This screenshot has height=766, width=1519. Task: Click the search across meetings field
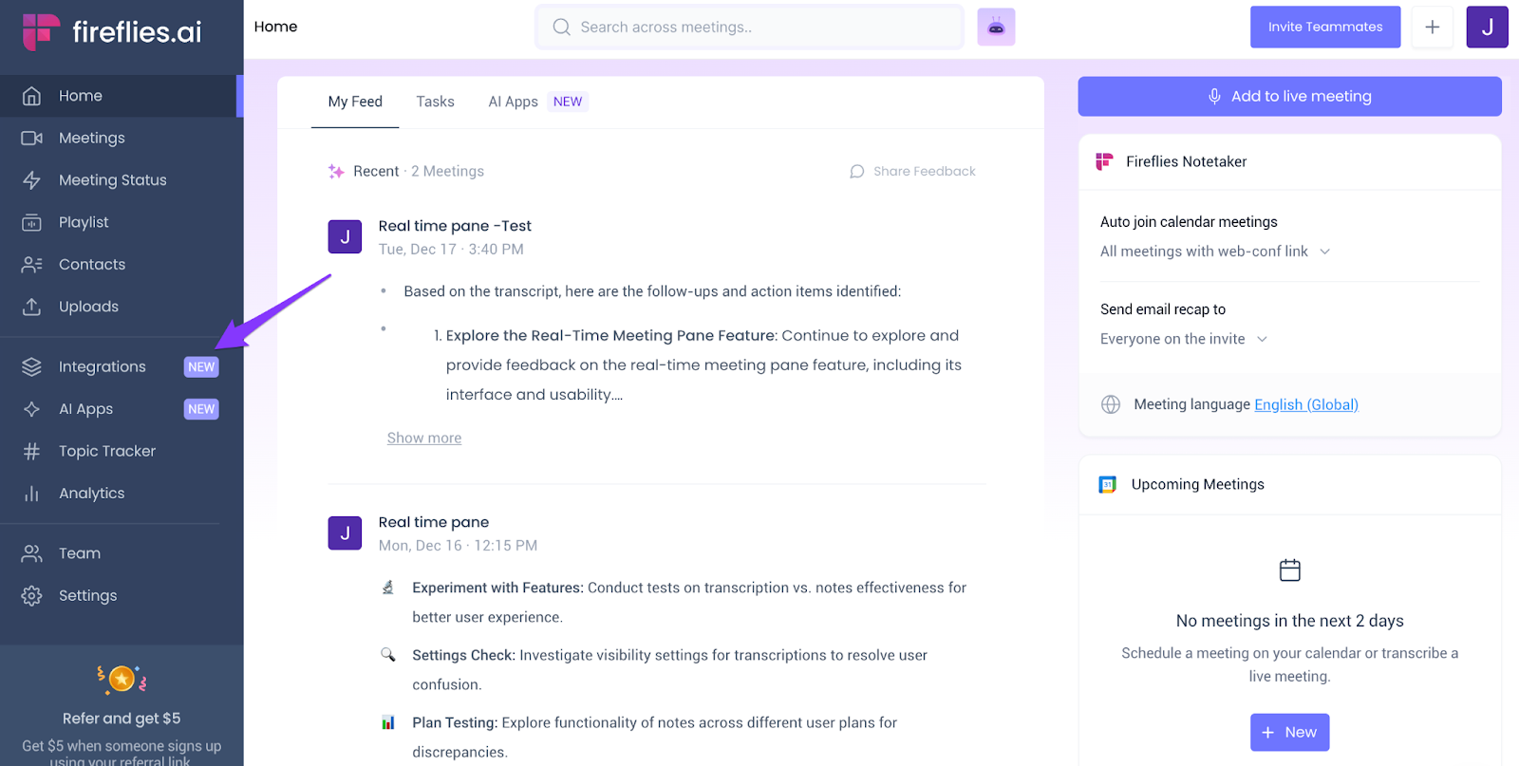750,28
